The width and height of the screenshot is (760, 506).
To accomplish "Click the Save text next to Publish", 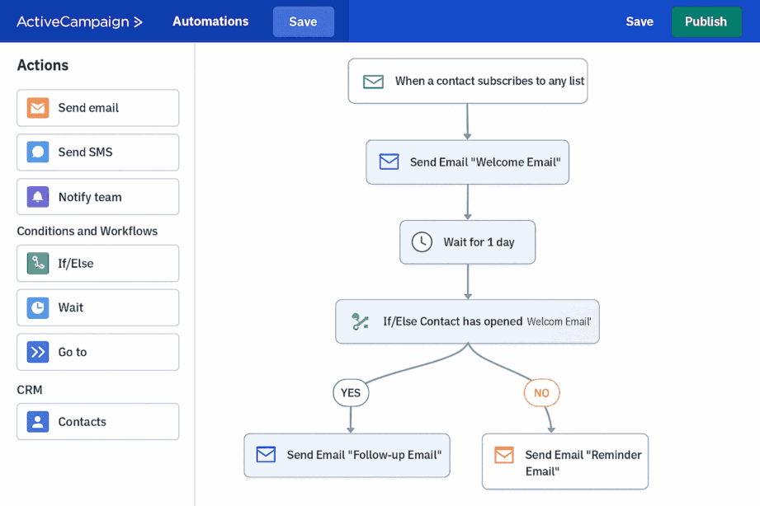I will [x=640, y=21].
